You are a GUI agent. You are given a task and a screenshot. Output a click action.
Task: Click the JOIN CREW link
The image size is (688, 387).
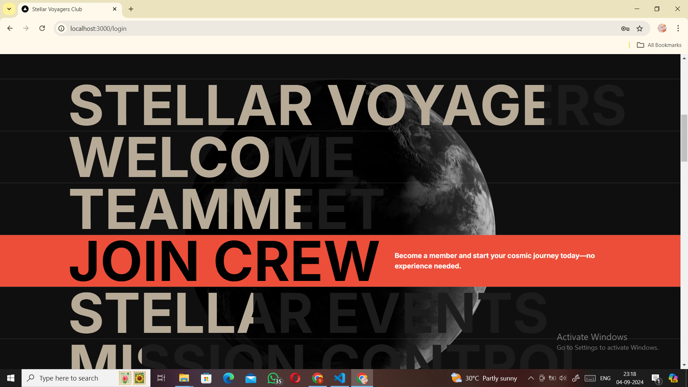click(x=224, y=261)
